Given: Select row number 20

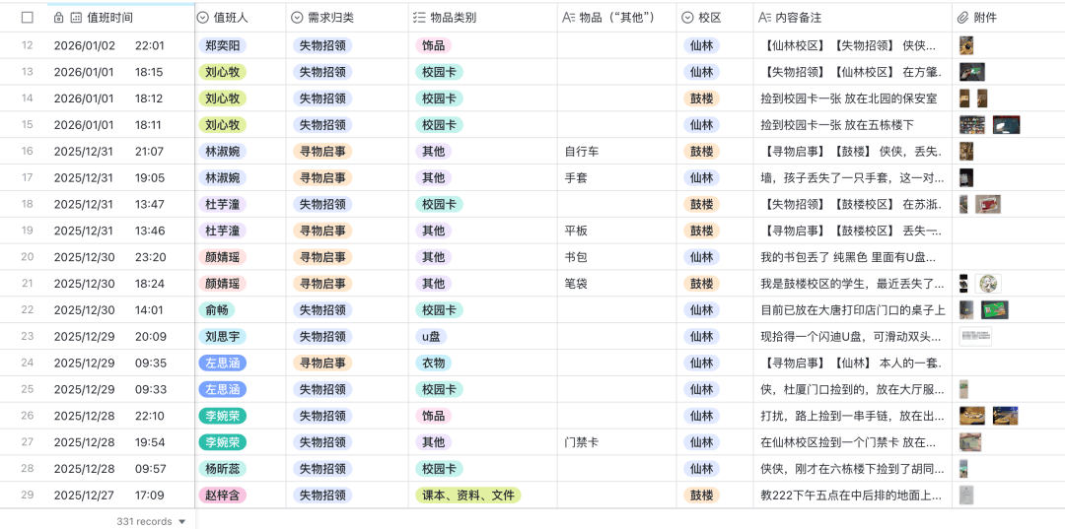Looking at the screenshot, I should [x=28, y=257].
